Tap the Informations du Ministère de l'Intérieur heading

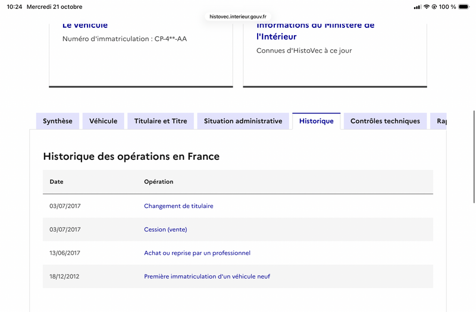(315, 31)
